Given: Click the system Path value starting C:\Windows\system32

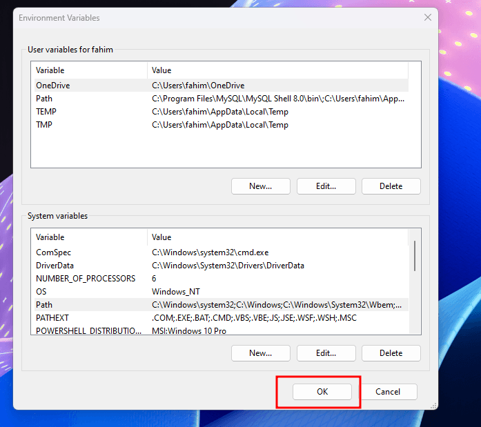Looking at the screenshot, I should coord(277,305).
